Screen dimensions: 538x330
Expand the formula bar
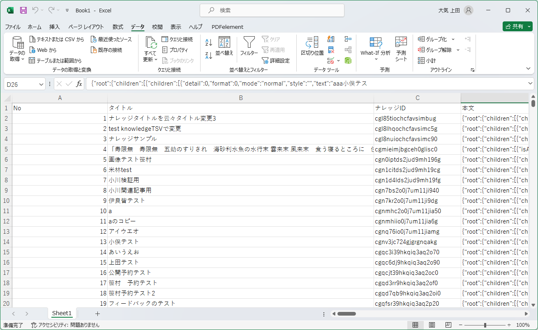point(530,84)
